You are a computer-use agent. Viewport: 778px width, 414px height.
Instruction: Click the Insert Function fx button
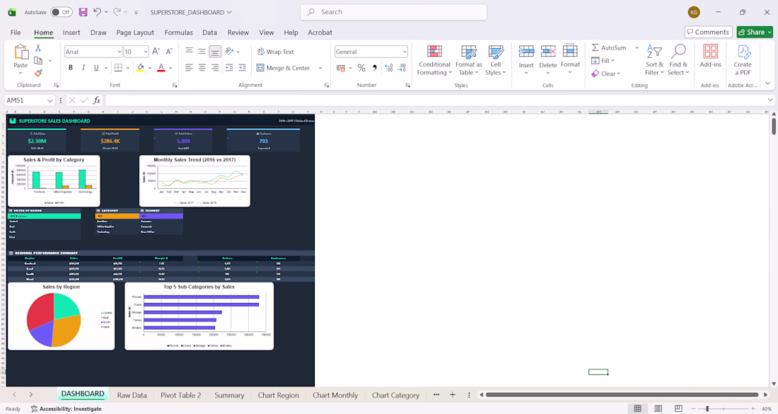click(x=97, y=100)
